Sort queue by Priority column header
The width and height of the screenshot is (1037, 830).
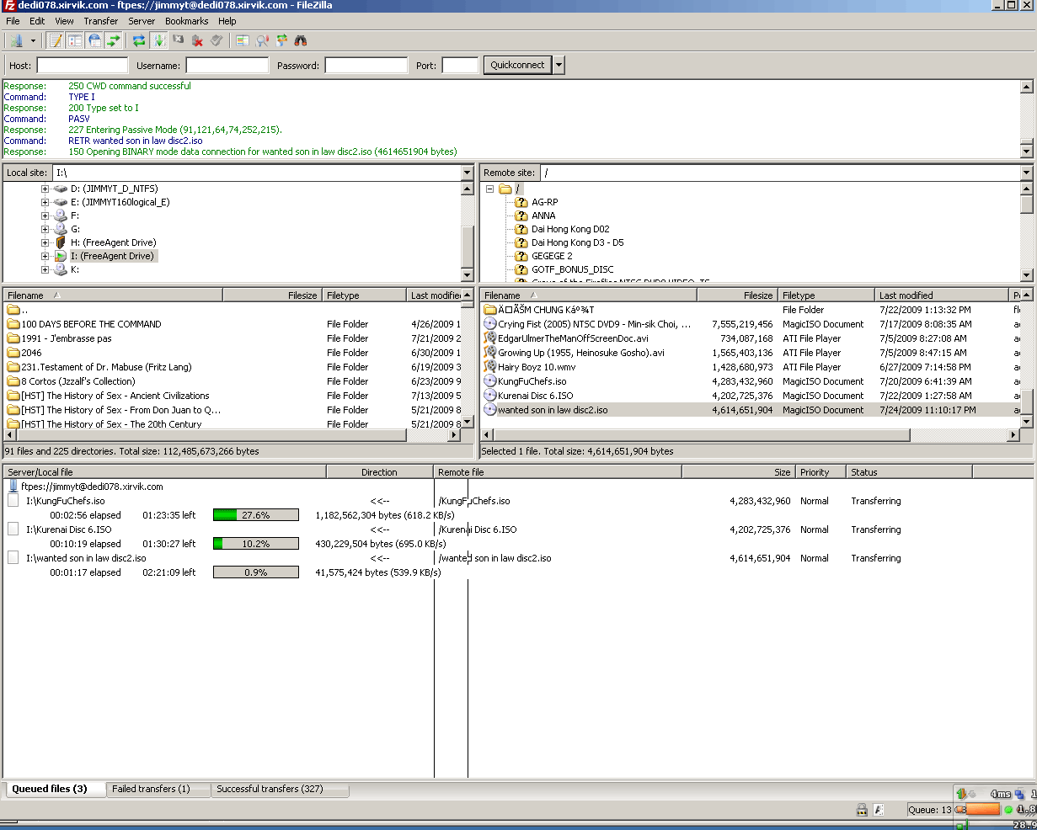pos(821,472)
